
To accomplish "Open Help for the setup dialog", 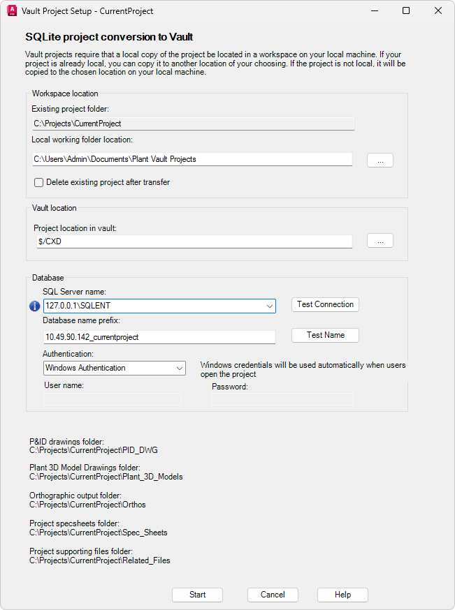I will pyautogui.click(x=342, y=595).
